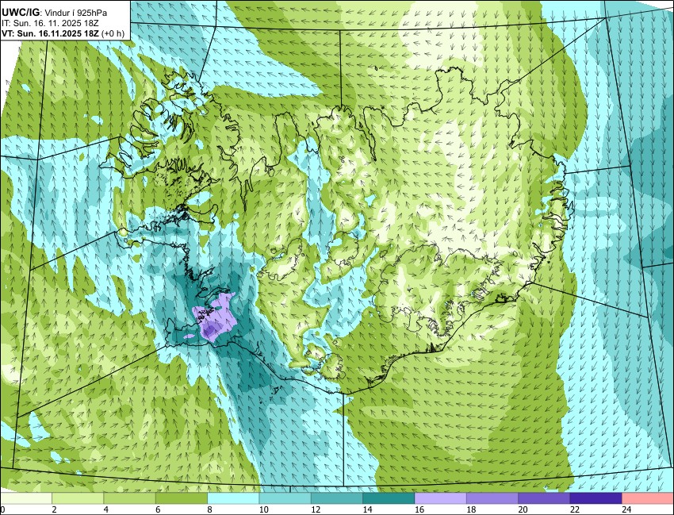Click the legend value '18'
This screenshot has height=515, width=674.
(472, 509)
